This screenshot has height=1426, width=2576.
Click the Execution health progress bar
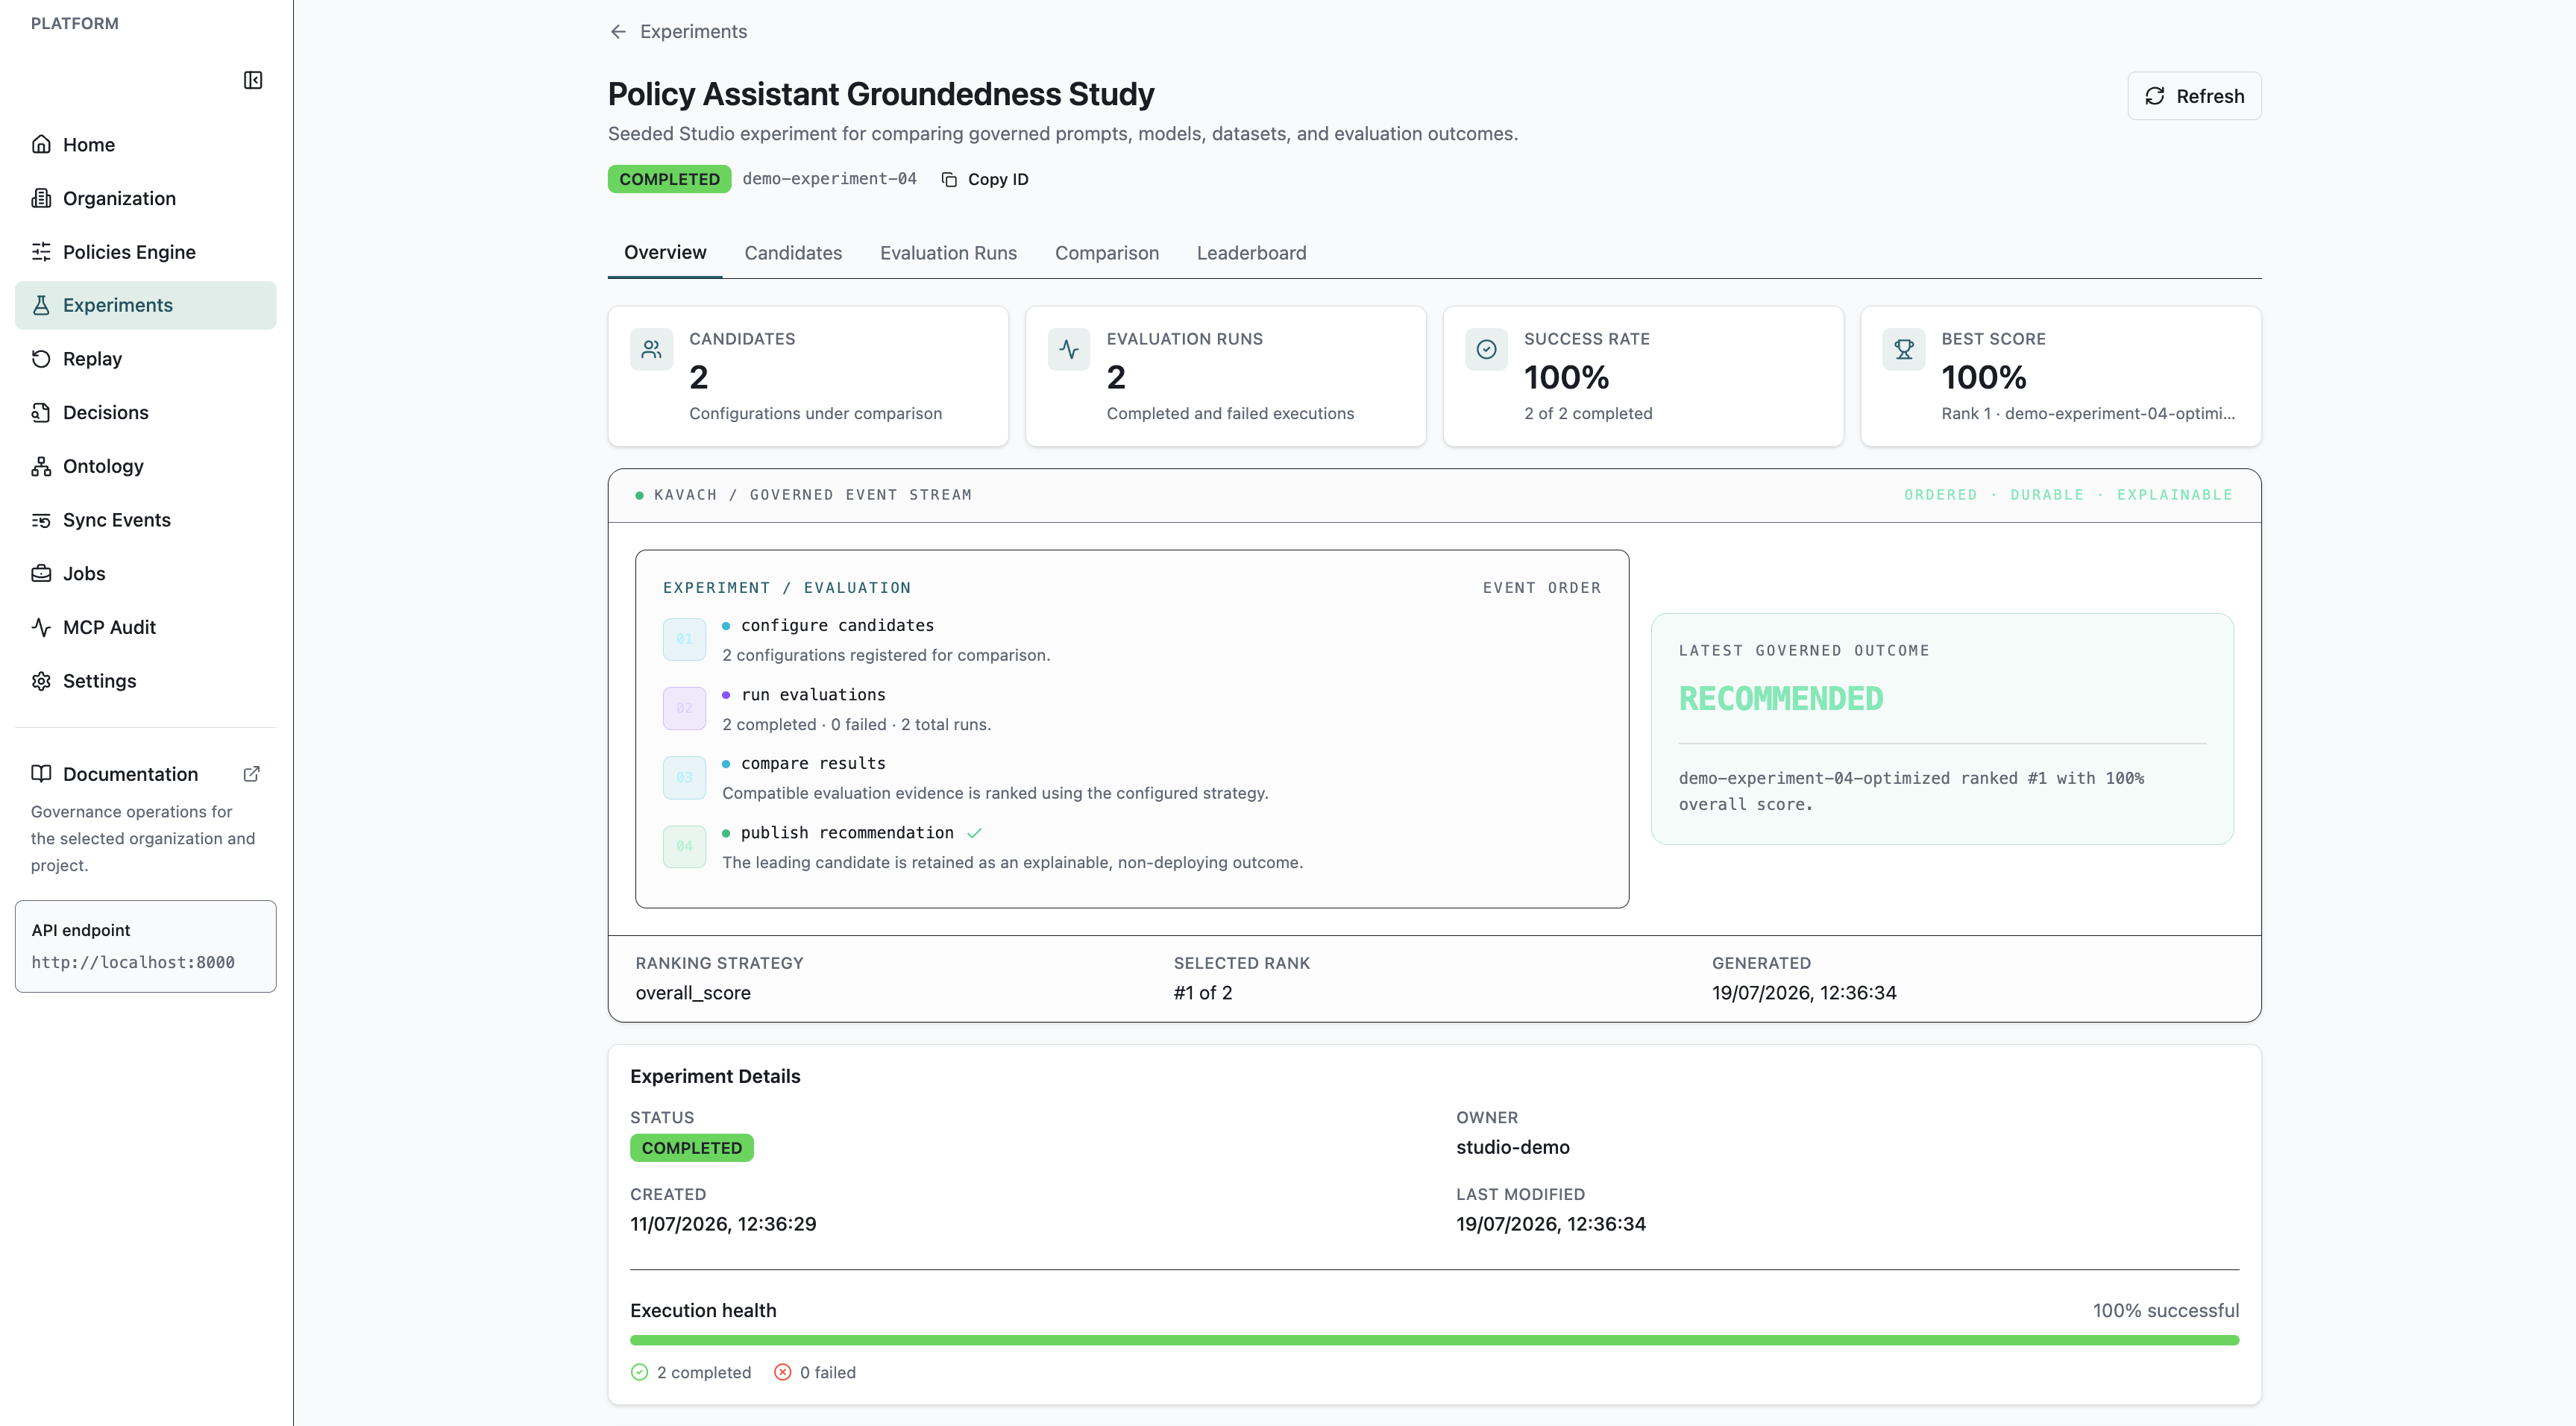click(1434, 1340)
